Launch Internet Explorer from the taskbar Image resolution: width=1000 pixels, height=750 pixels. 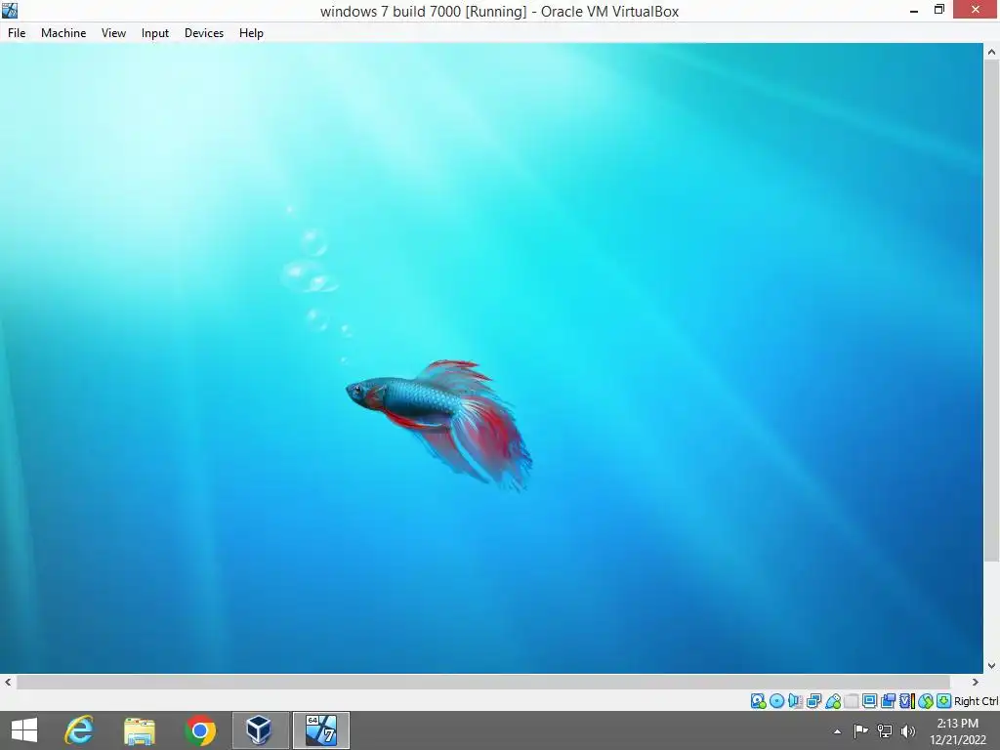pos(79,730)
